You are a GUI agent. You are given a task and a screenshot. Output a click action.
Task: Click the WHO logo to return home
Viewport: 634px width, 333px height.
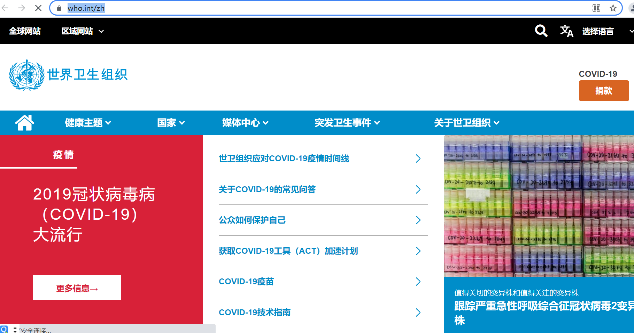pos(26,74)
